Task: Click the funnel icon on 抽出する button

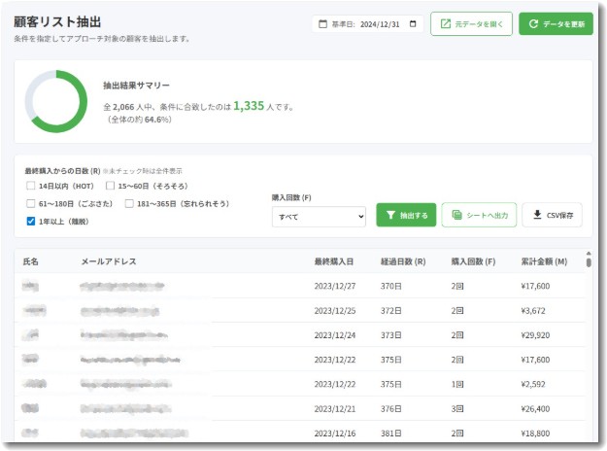Action: click(x=390, y=215)
